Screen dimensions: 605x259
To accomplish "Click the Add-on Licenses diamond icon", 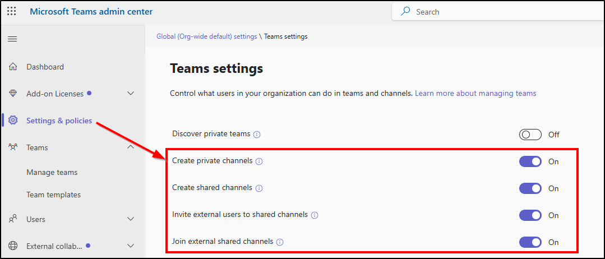I will tap(13, 94).
